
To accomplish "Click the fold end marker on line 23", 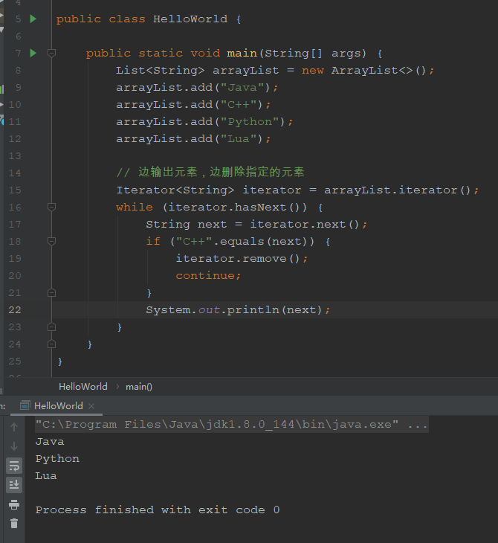I will pos(51,327).
